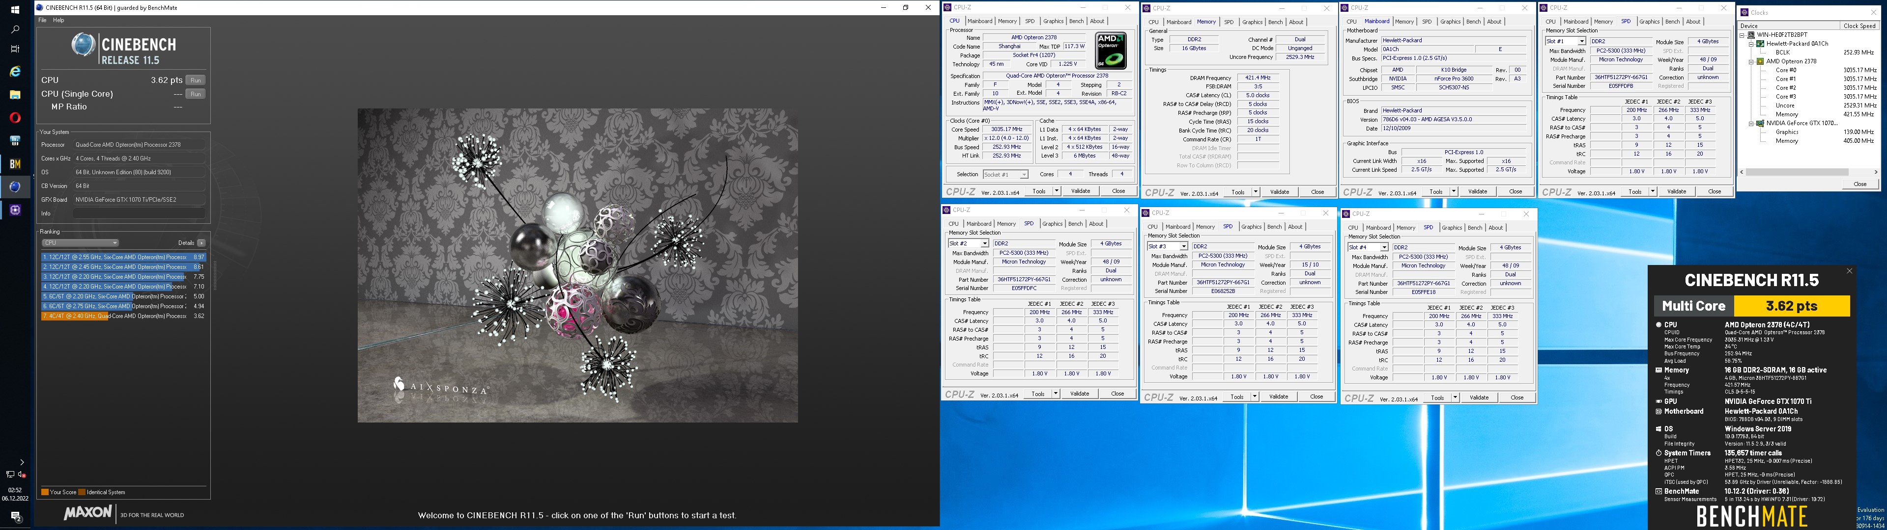Switch to BenchMate app in the taskbar

coord(15,163)
